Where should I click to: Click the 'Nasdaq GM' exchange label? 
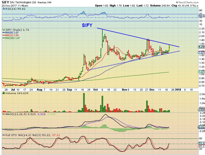(x=44, y=2)
